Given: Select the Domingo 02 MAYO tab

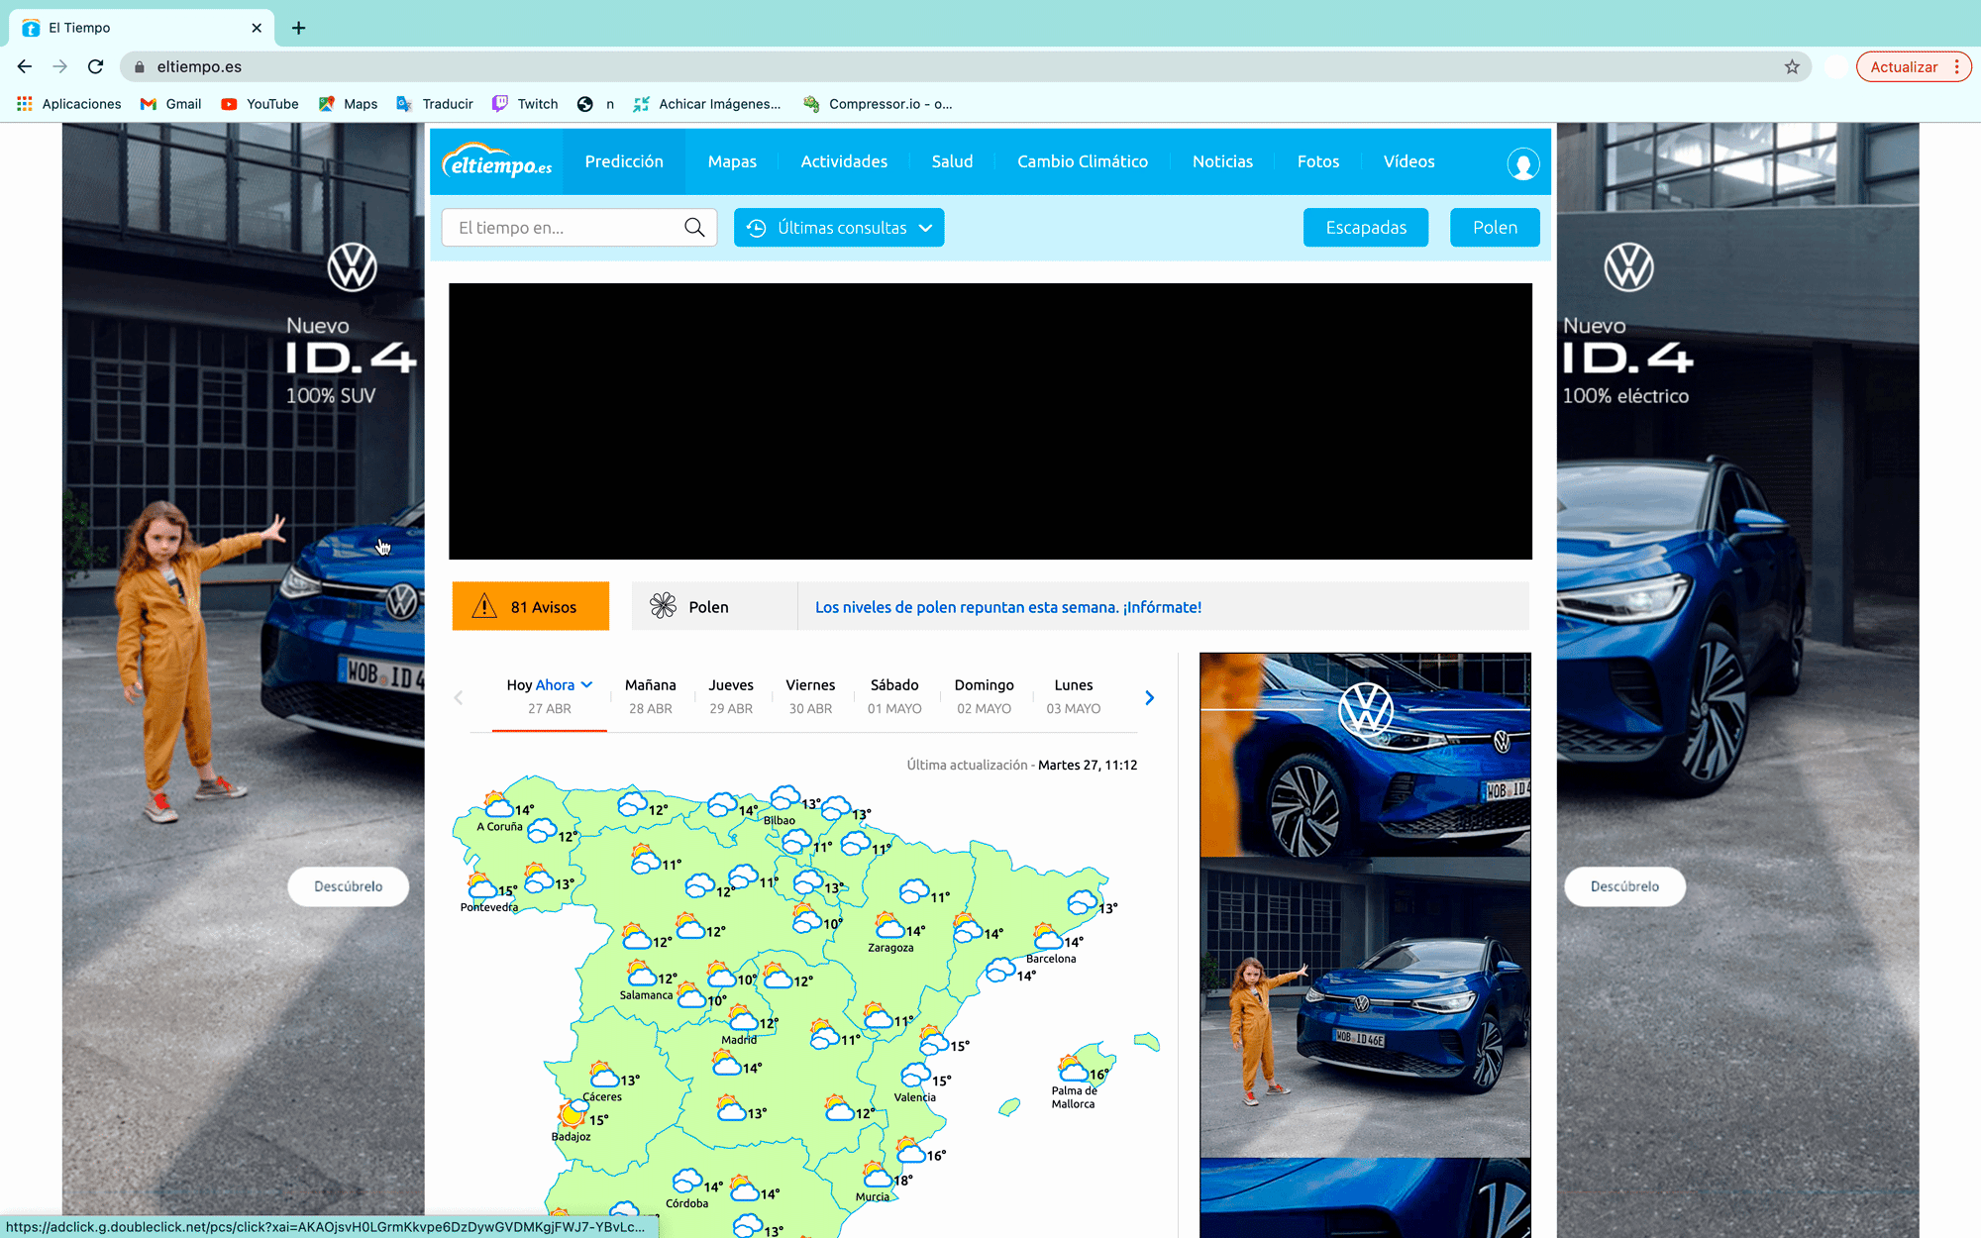Looking at the screenshot, I should (984, 696).
